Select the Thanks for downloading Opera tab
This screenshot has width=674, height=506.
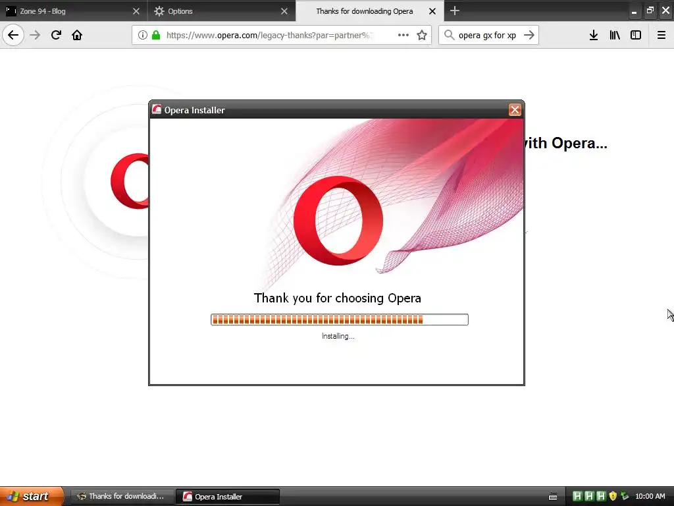pyautogui.click(x=370, y=11)
